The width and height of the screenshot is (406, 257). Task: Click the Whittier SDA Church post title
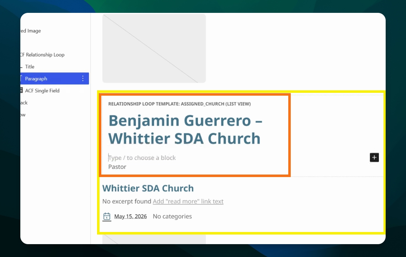coord(148,188)
